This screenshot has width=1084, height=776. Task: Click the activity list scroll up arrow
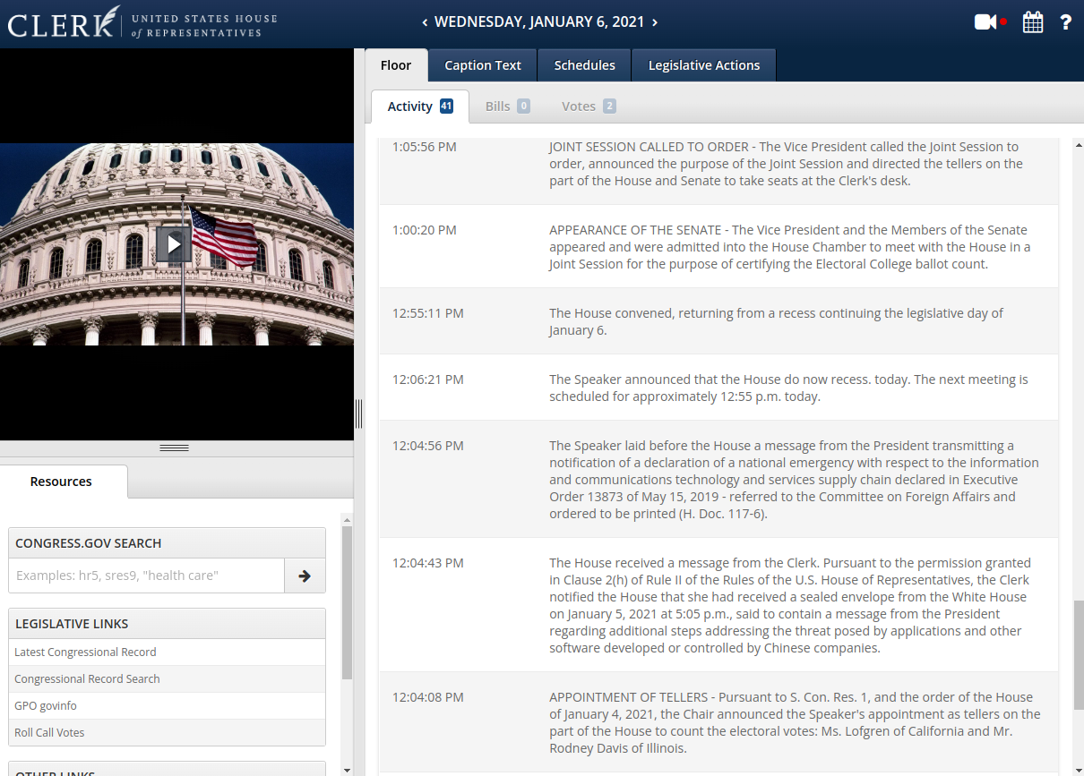click(x=1079, y=145)
